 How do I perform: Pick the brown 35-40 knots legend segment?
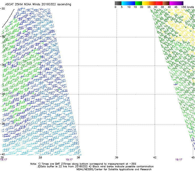click(x=166, y=3)
